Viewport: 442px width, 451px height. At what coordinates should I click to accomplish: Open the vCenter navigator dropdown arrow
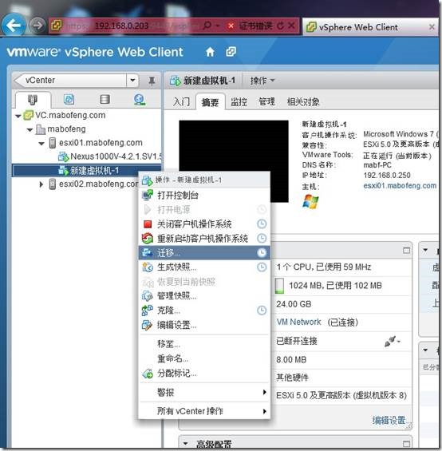(x=132, y=81)
